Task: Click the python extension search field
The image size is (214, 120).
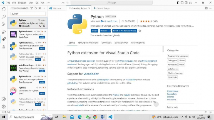Action: tap(28, 14)
